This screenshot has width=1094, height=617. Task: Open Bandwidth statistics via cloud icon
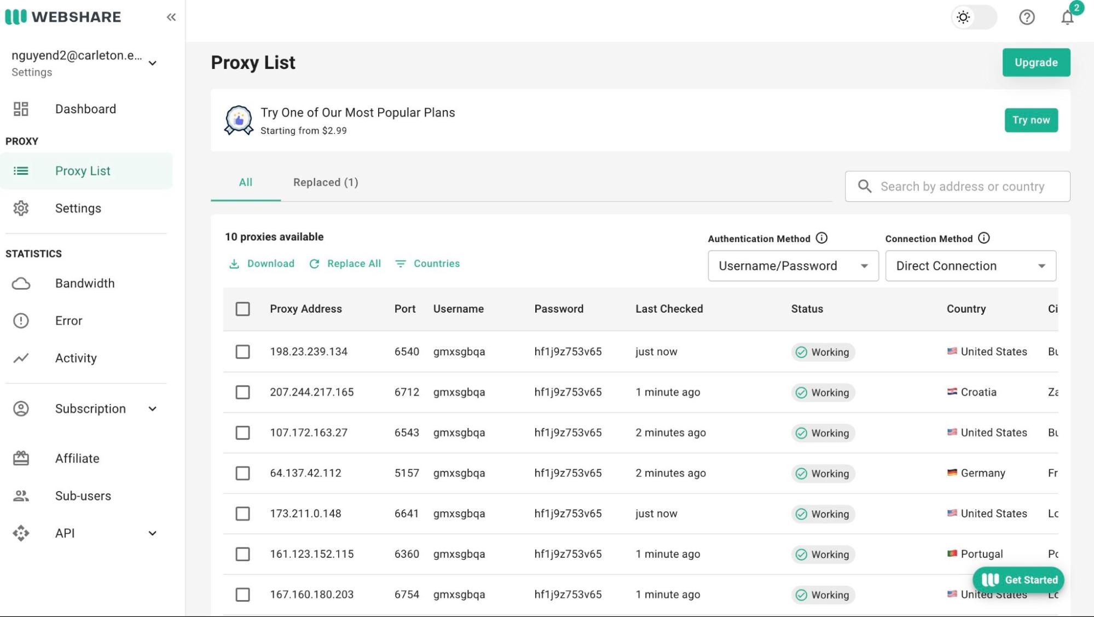tap(21, 284)
